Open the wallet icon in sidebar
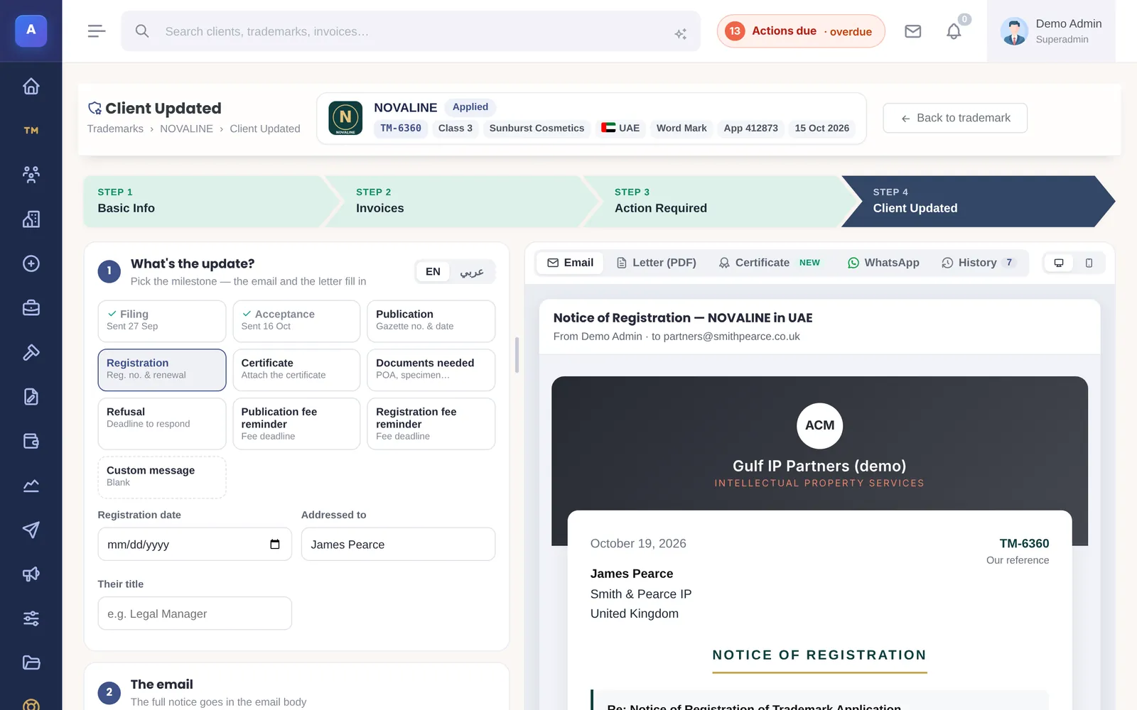1137x710 pixels. coord(31,441)
